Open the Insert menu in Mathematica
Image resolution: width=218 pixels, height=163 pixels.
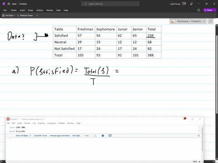(x=20, y=123)
